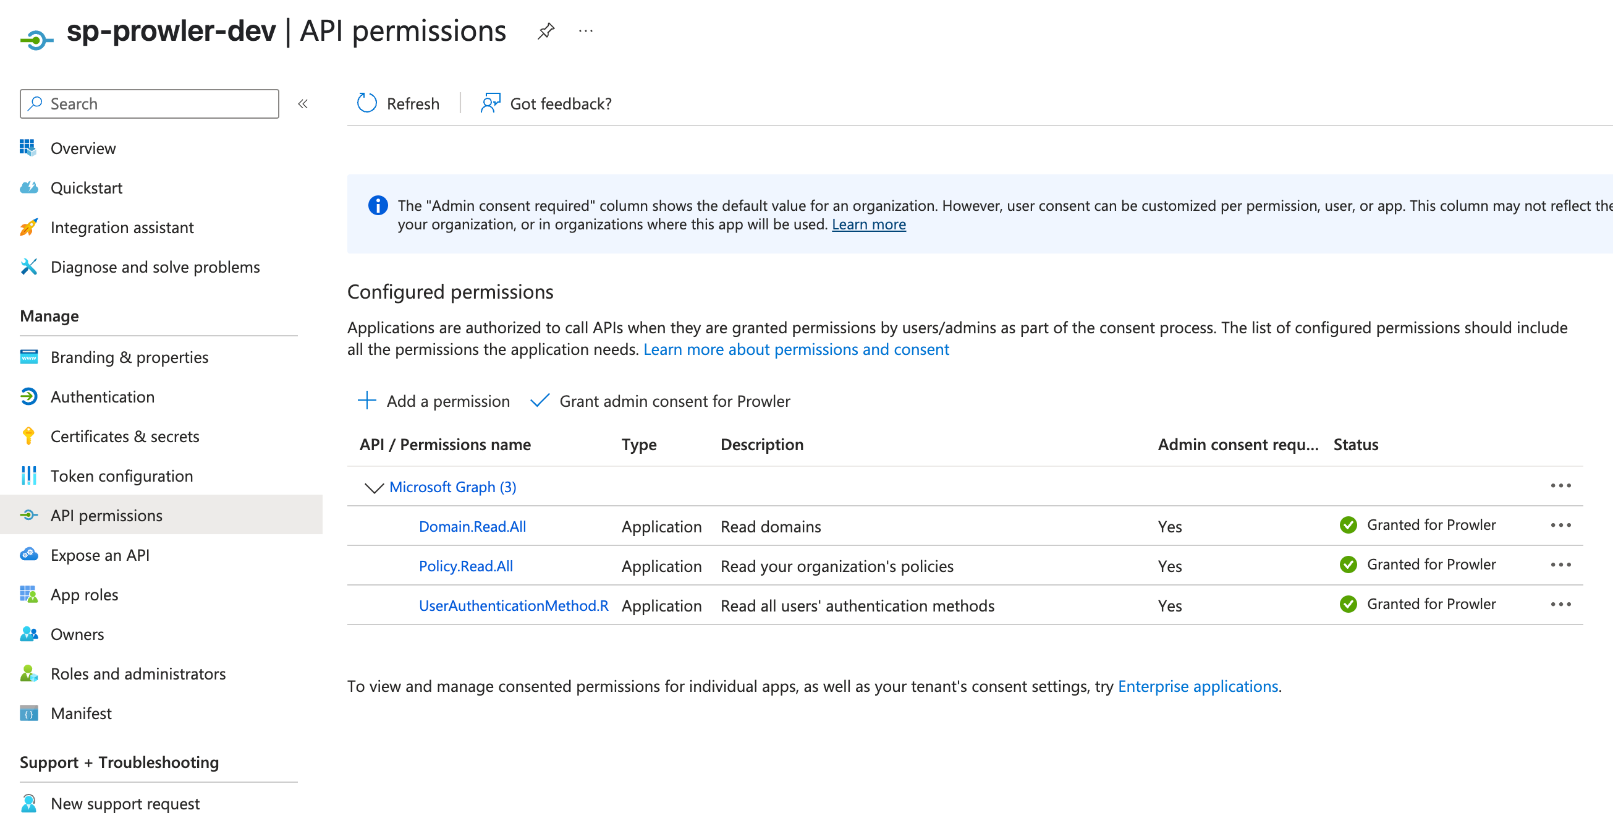Click Got feedback? button
Image resolution: width=1613 pixels, height=831 pixels.
545,103
